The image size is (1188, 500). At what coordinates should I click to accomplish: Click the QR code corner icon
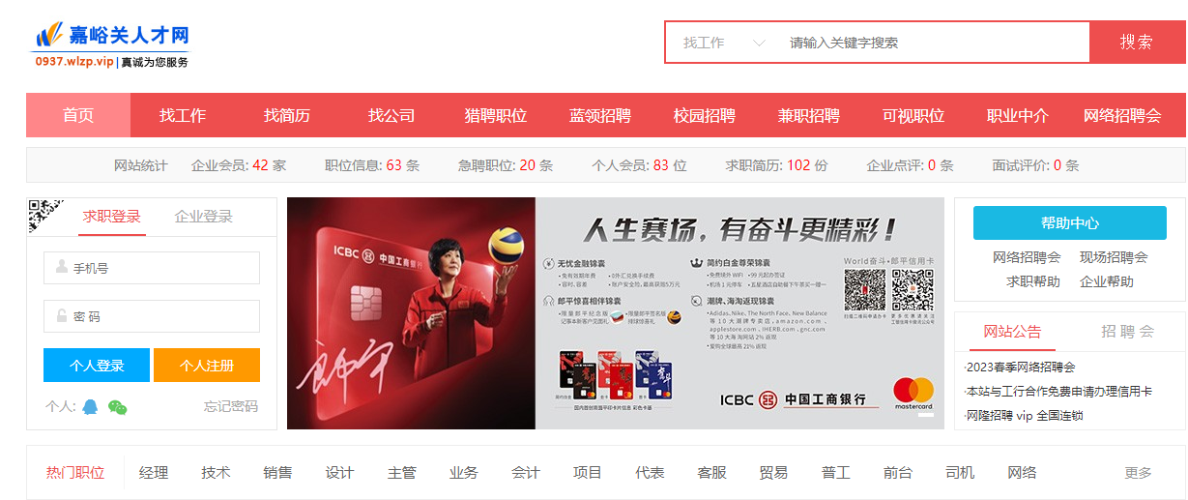coord(45,215)
